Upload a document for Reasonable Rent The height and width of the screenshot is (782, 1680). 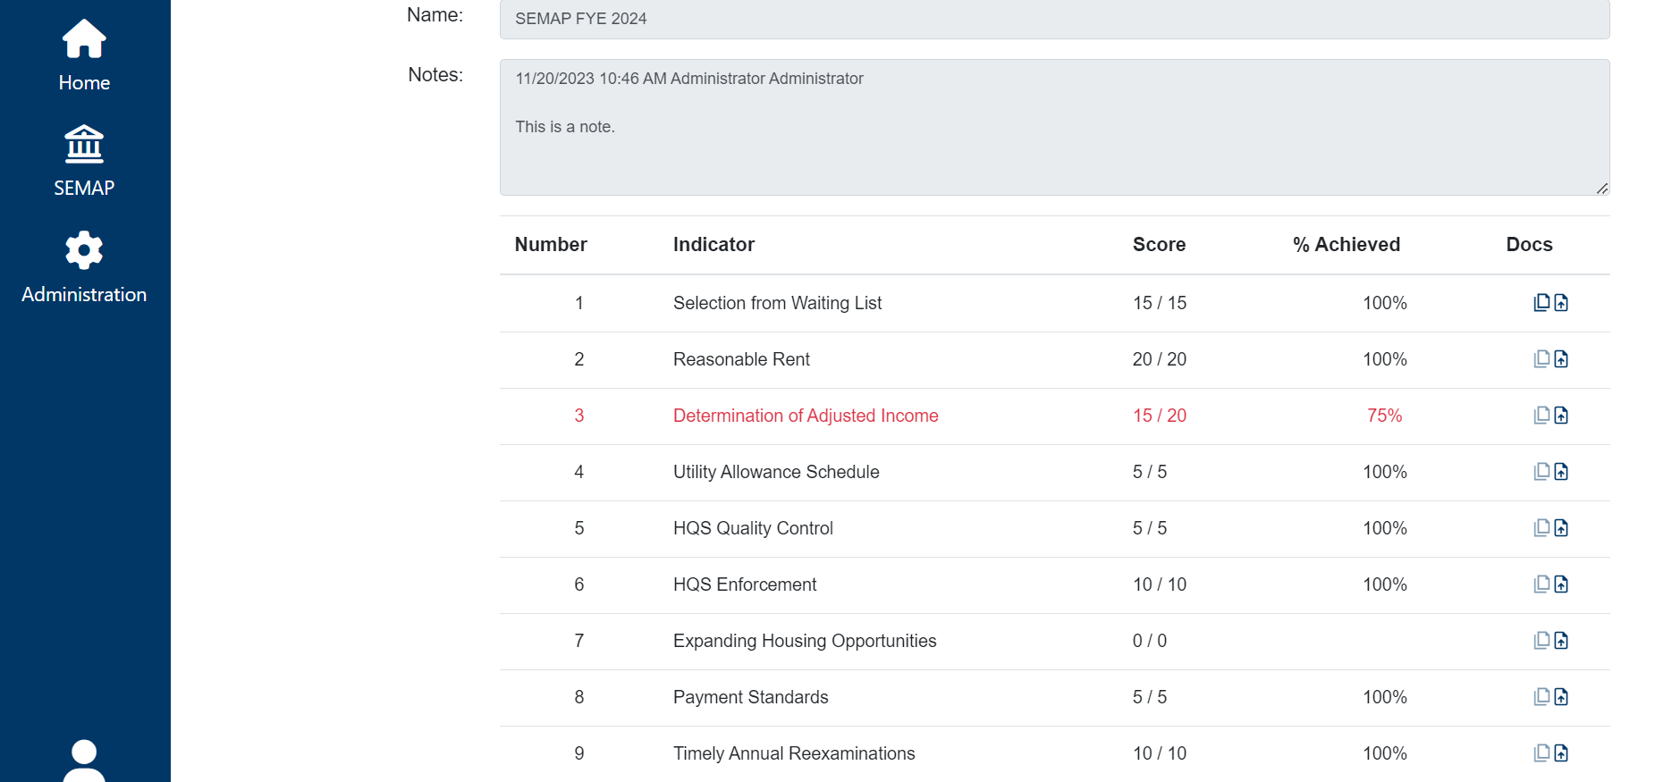[x=1561, y=359]
